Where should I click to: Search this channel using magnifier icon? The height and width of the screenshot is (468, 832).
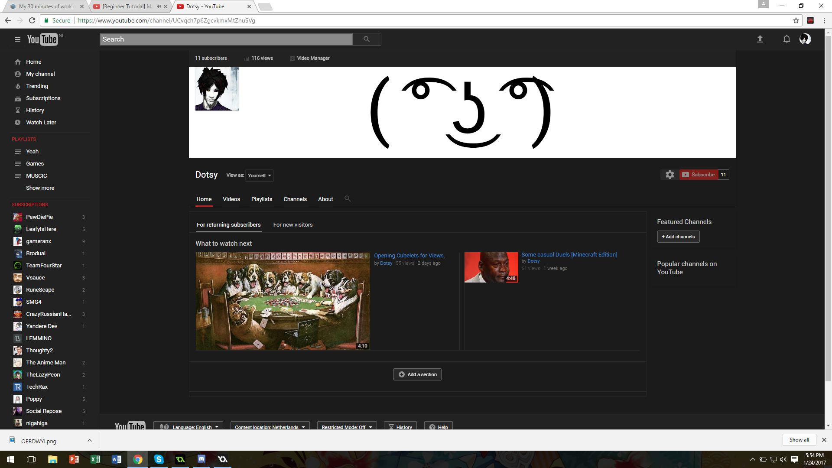coord(348,199)
